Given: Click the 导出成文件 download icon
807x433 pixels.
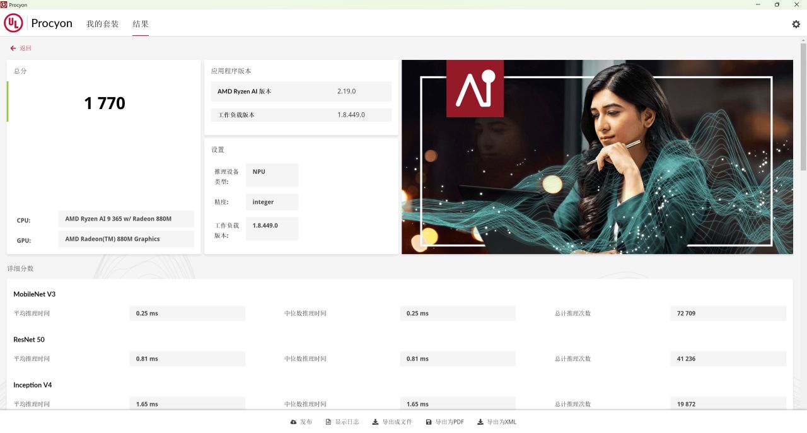Looking at the screenshot, I should tap(375, 422).
